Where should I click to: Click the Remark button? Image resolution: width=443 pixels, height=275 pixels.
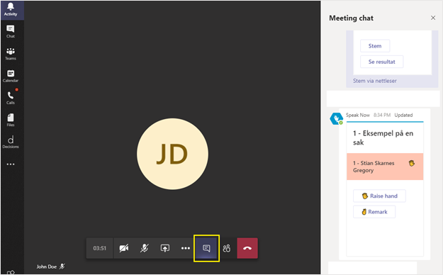(374, 212)
